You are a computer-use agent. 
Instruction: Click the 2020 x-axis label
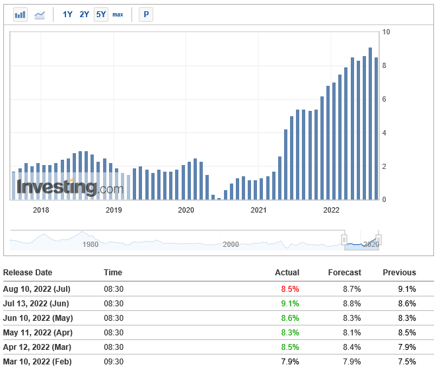tap(186, 210)
